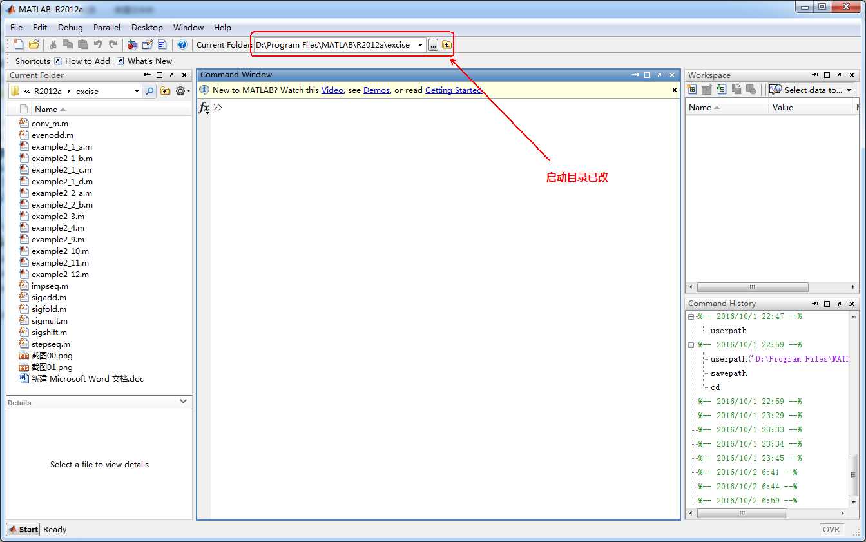The image size is (866, 542).
Task: Select the Microsoft Word .doc file
Action: pos(88,378)
